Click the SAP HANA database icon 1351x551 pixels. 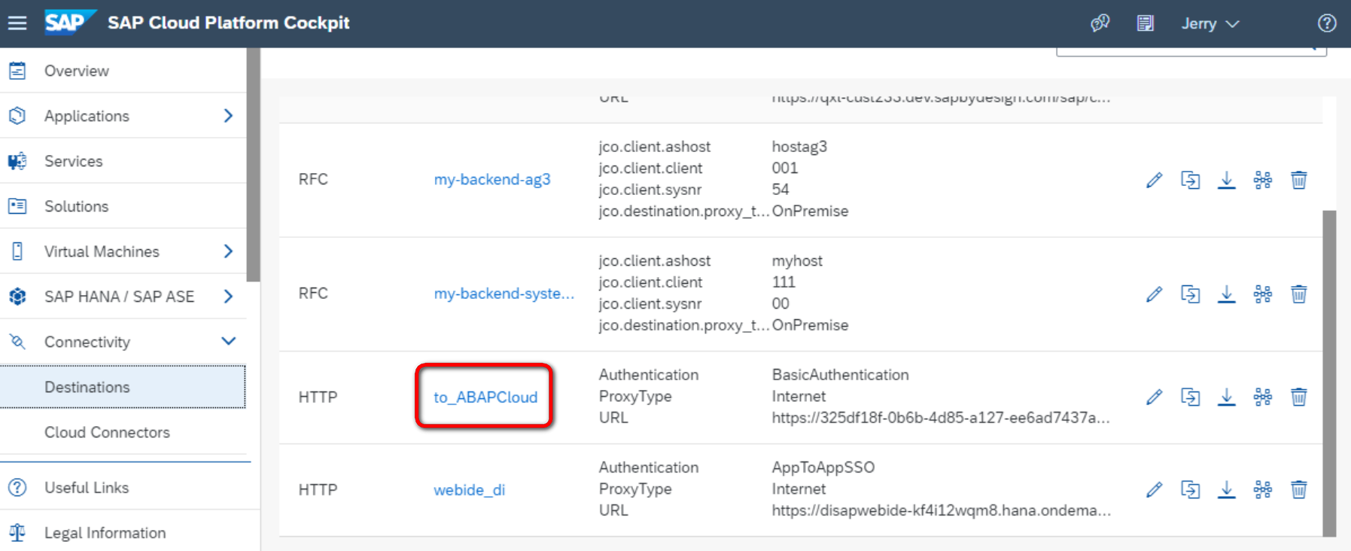coord(17,297)
